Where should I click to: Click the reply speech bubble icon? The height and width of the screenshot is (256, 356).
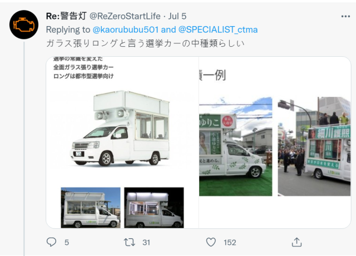pos(51,242)
